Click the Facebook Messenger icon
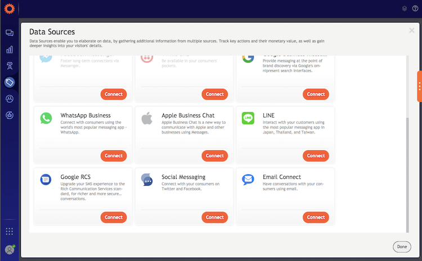This screenshot has width=422, height=261. (x=46, y=58)
